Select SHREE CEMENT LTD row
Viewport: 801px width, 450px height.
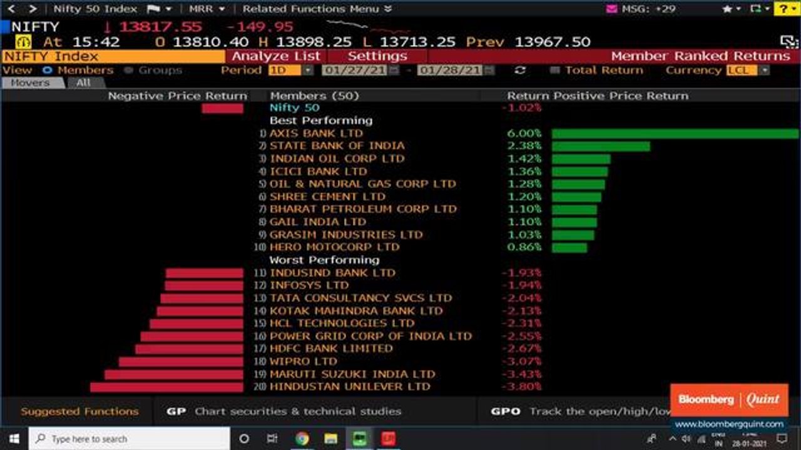(x=327, y=196)
